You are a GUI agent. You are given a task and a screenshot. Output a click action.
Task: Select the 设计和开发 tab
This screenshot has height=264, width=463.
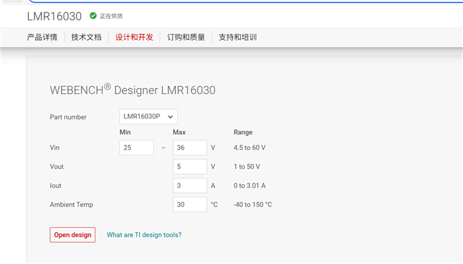135,37
